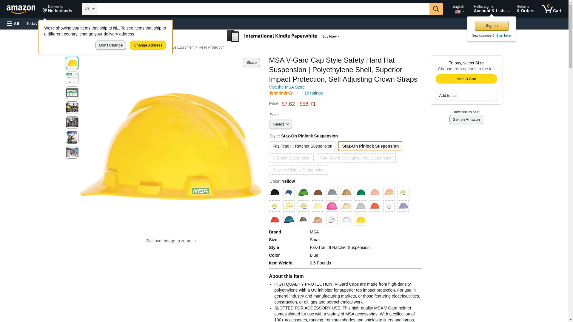
Task: Click the Add to Cart button
Action: point(466,79)
